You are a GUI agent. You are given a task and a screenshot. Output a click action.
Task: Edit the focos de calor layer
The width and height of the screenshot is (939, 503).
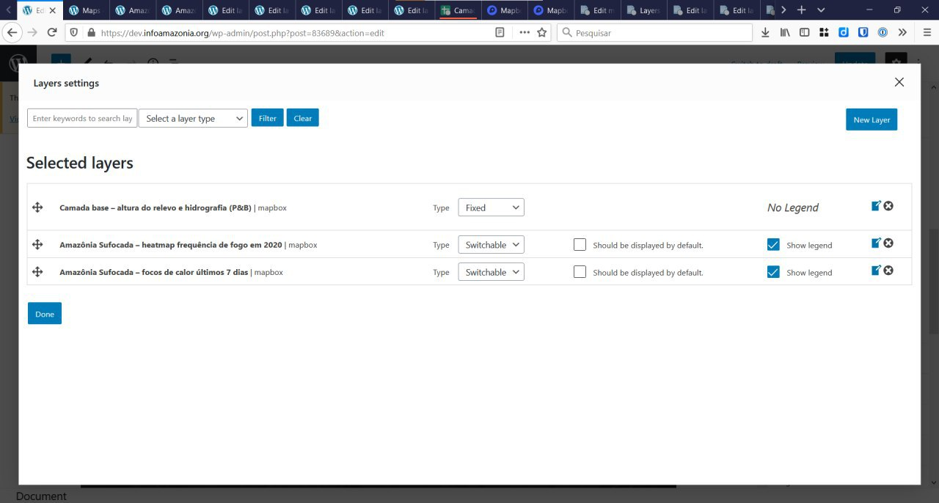[x=876, y=270]
